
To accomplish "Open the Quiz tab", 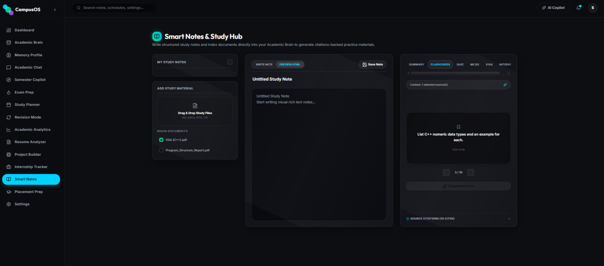I will pos(460,65).
